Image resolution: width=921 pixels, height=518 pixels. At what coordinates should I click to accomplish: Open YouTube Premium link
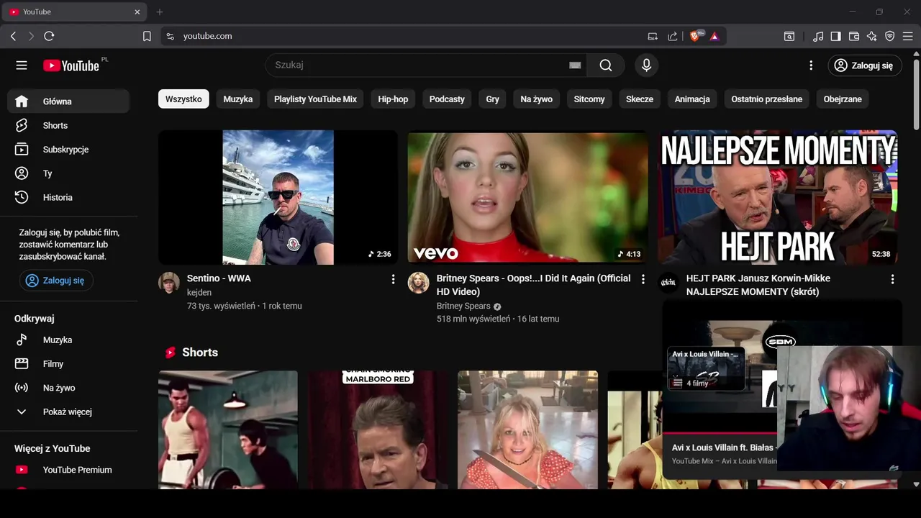tap(68, 470)
